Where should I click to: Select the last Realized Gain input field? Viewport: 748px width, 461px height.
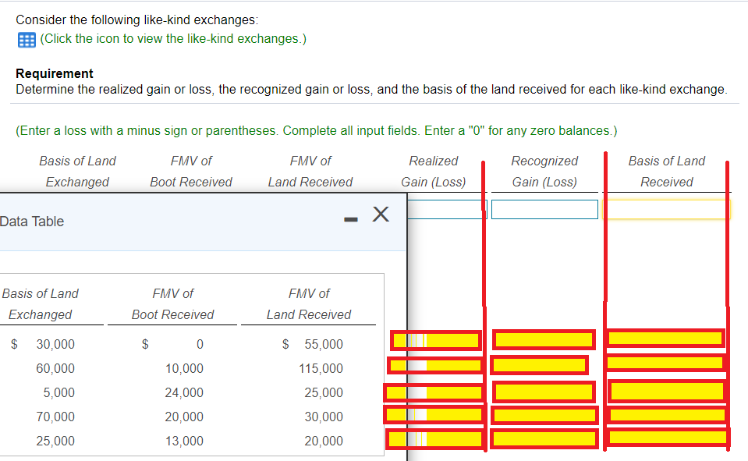coord(437,438)
